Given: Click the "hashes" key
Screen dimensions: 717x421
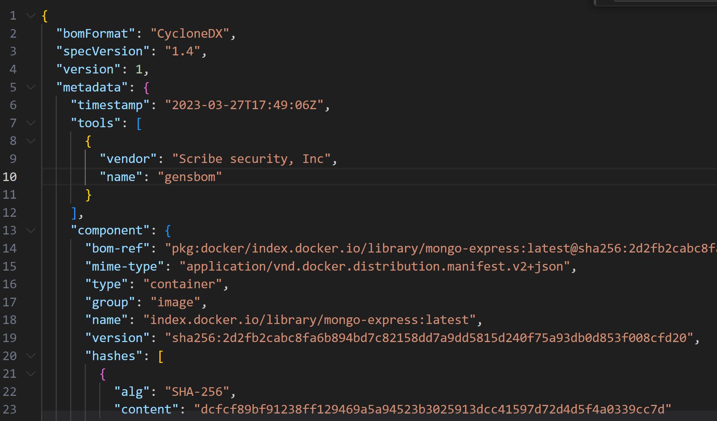Looking at the screenshot, I should pyautogui.click(x=114, y=356).
